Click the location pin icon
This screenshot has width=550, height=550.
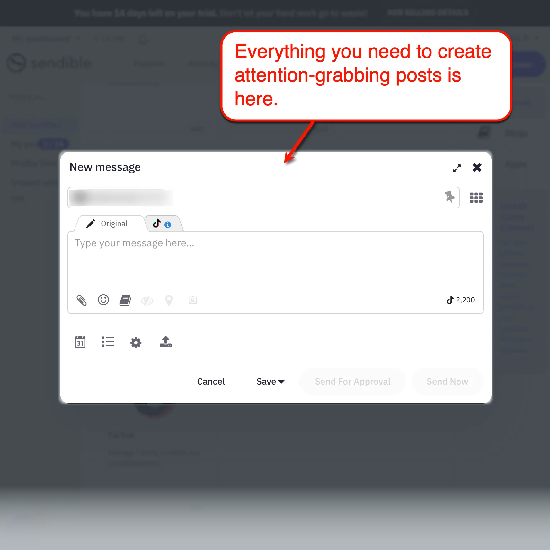(x=169, y=300)
